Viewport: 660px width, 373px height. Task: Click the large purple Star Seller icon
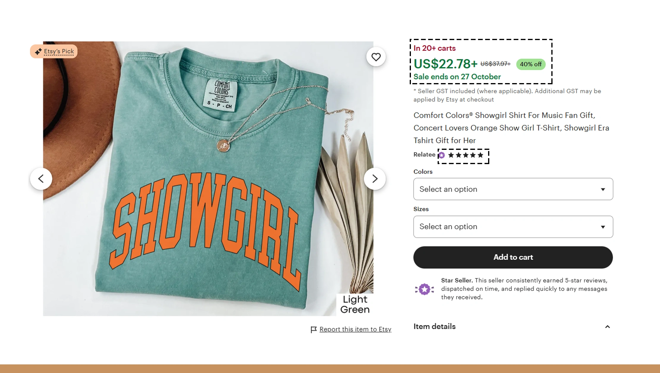coord(424,289)
